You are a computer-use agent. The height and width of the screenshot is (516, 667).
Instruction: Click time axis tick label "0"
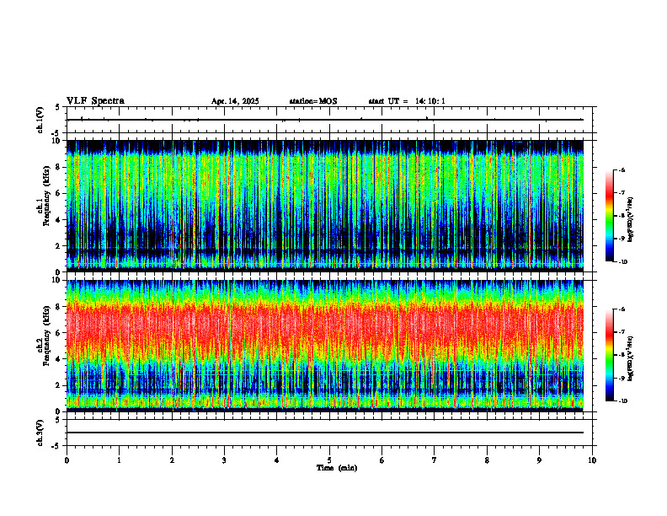pyautogui.click(x=67, y=460)
